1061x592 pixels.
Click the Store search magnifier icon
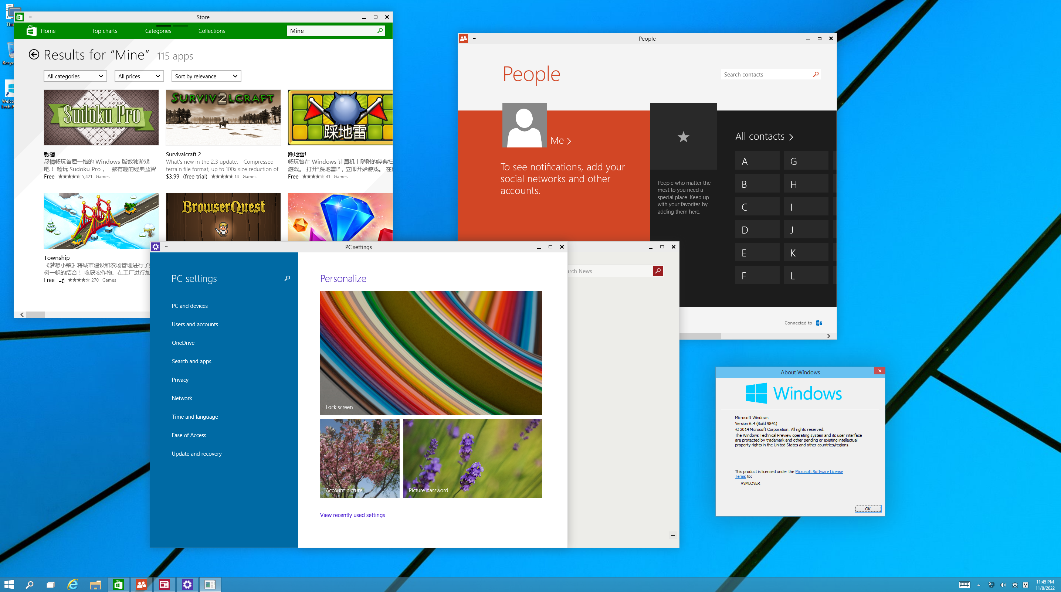coord(380,30)
